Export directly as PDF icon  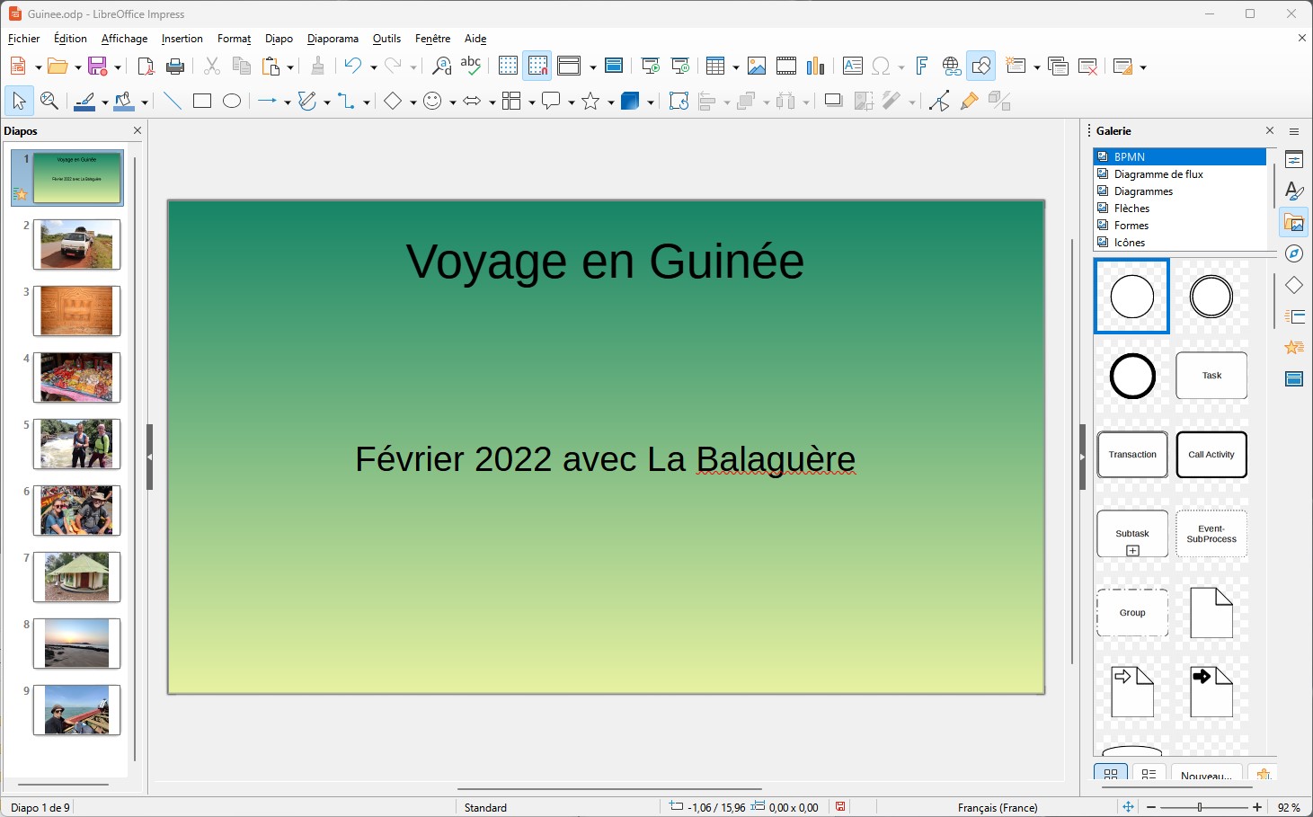(x=146, y=67)
